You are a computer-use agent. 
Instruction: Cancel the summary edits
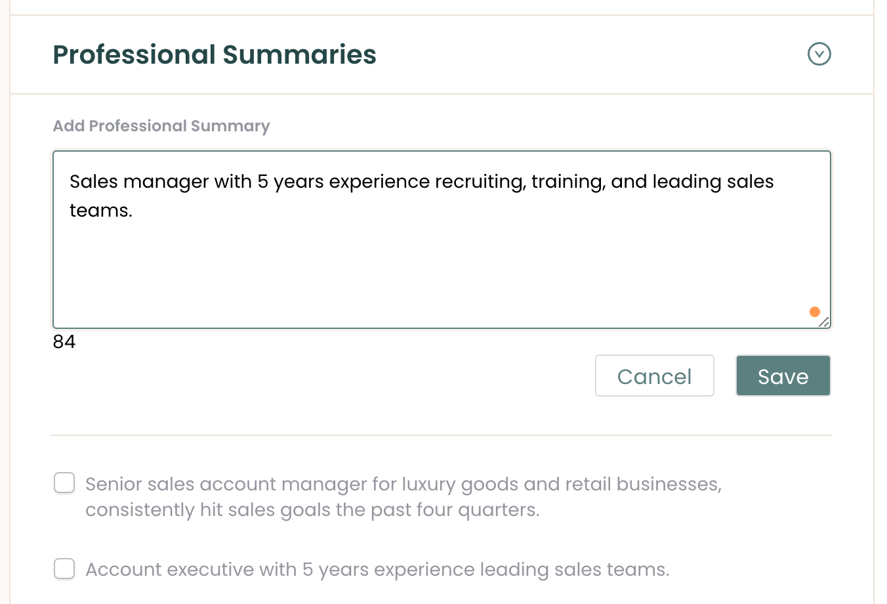[654, 376]
